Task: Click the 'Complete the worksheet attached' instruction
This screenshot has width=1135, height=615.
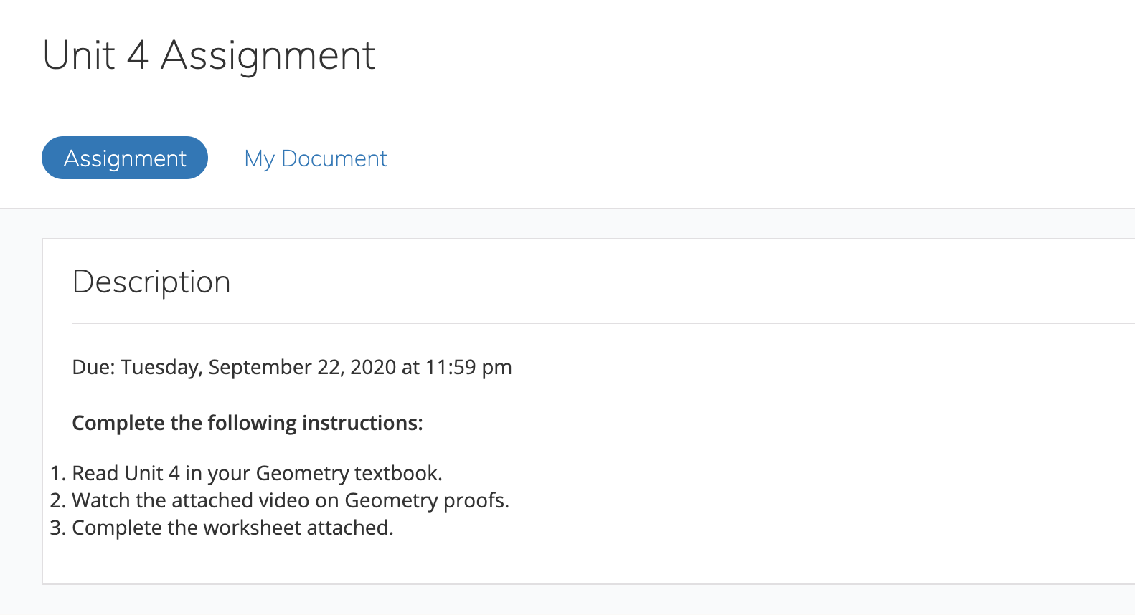Action: (x=232, y=528)
